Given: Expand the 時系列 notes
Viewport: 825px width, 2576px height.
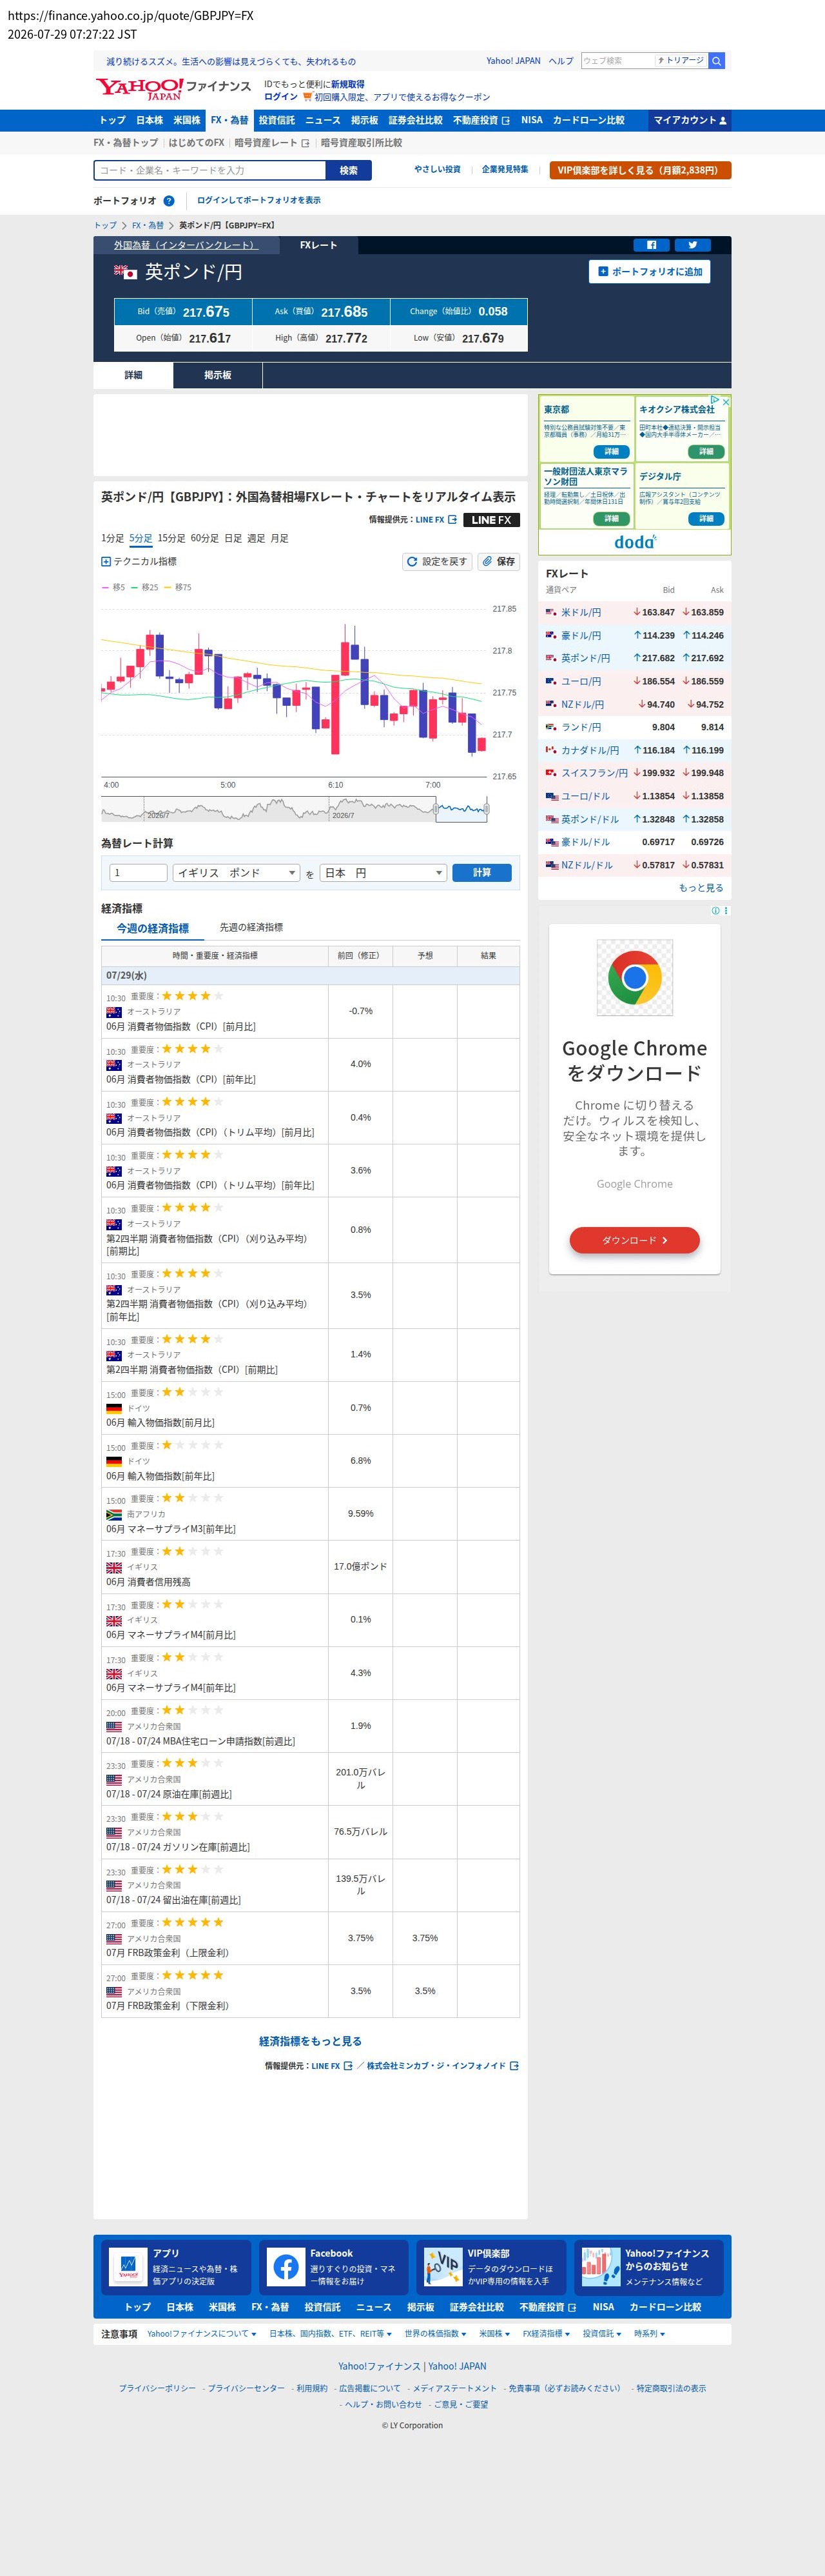Looking at the screenshot, I should (649, 2334).
